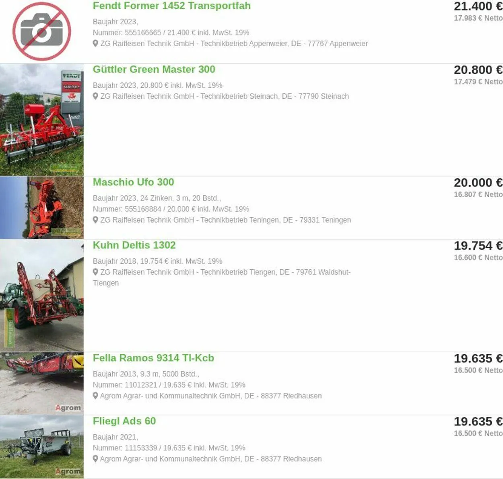Open the Güttler Green Master 300 listing
Screen dimensions: 503x479
(154, 69)
